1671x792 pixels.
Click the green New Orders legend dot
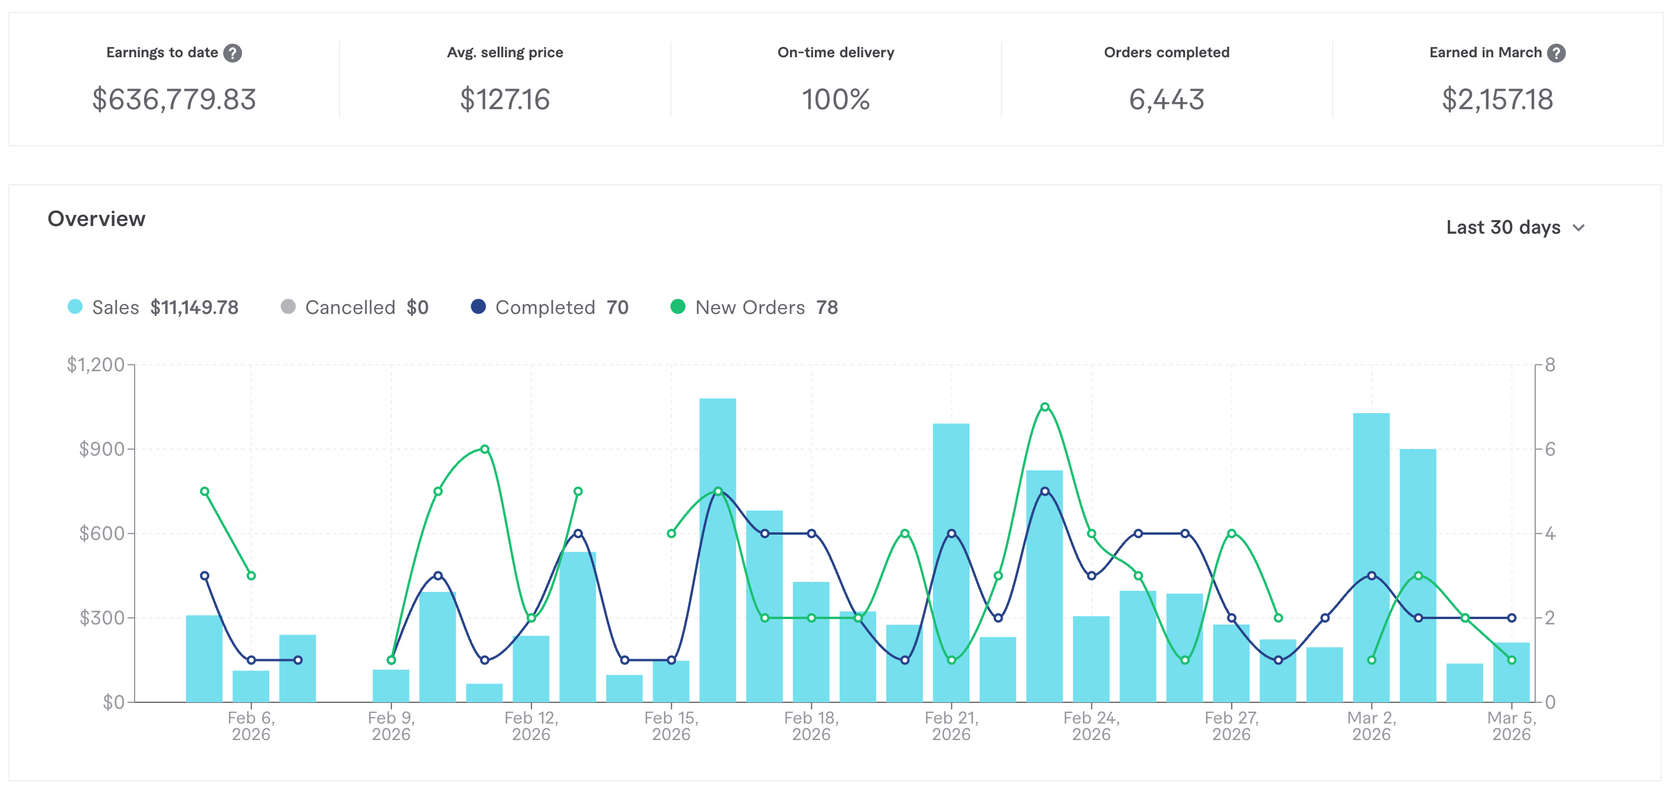tap(677, 306)
